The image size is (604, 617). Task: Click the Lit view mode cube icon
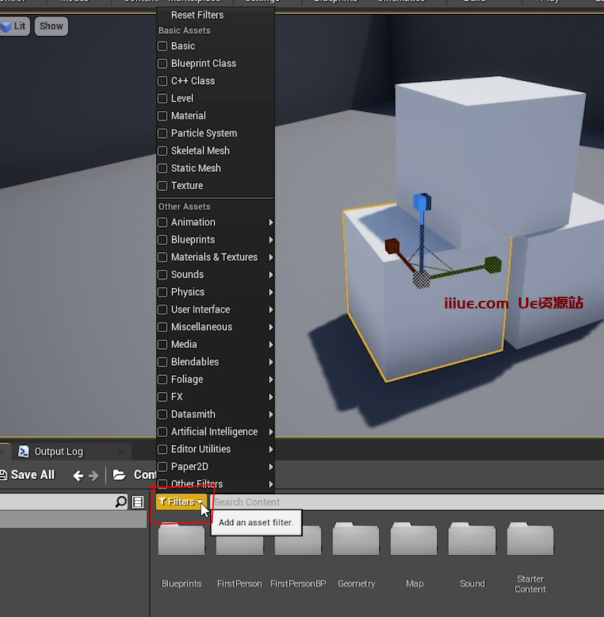pos(7,26)
